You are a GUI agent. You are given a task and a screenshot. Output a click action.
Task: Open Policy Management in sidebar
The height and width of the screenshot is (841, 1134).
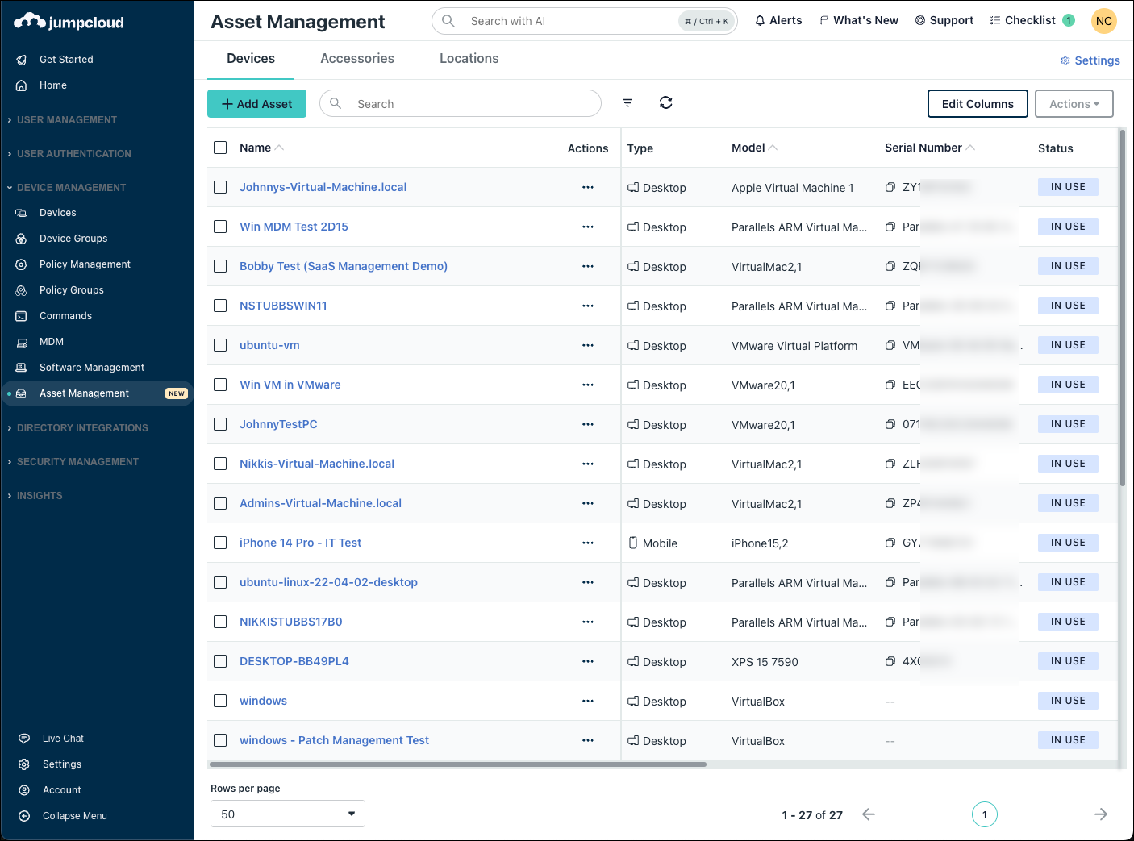pyautogui.click(x=85, y=264)
